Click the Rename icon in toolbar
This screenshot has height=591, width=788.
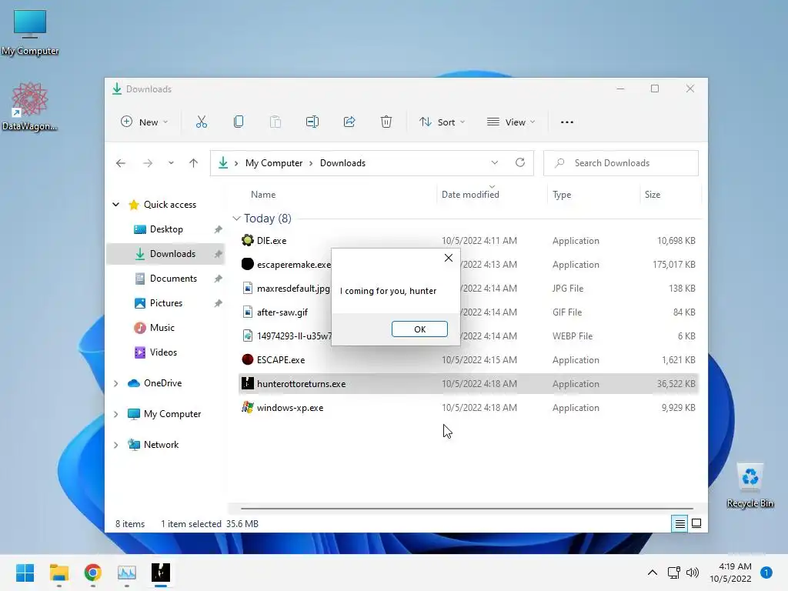point(312,122)
